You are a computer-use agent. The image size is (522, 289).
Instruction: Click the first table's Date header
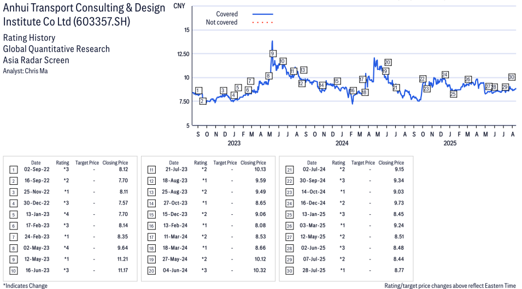click(x=36, y=163)
